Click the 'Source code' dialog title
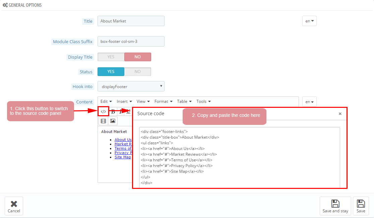The image size is (374, 218). (151, 114)
